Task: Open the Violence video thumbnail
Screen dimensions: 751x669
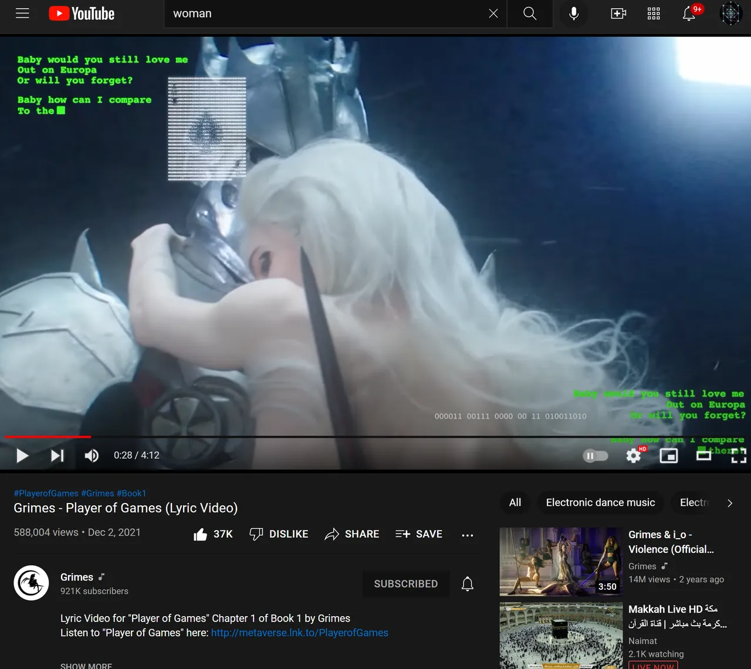Action: [x=561, y=562]
